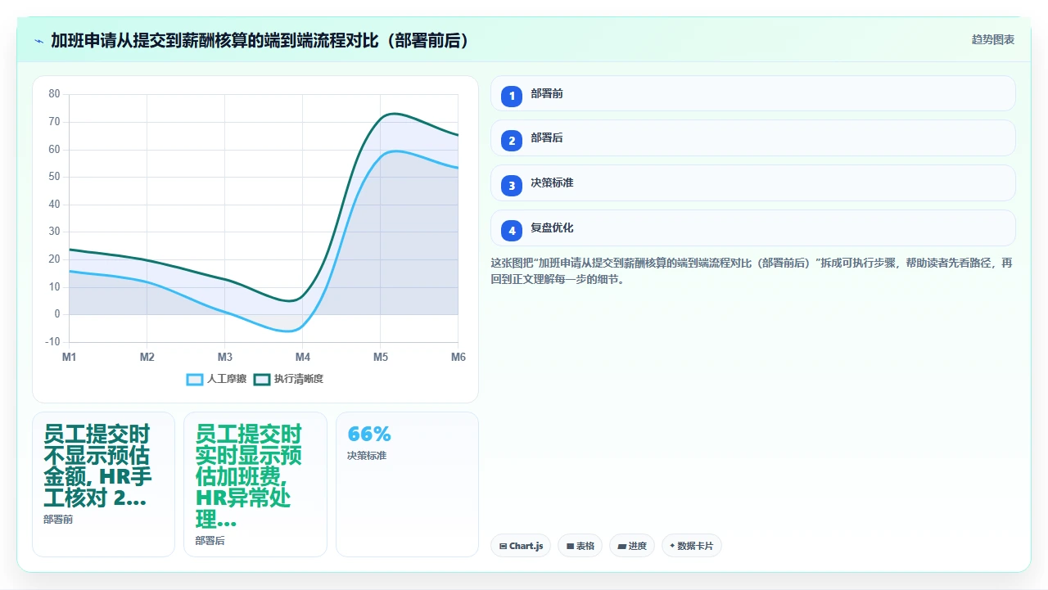Click the page title 加班申请从提交到薪酬核算

point(260,40)
